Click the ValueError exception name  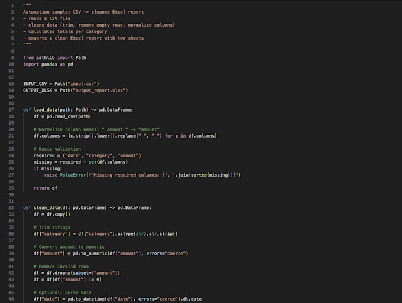[x=73, y=175]
